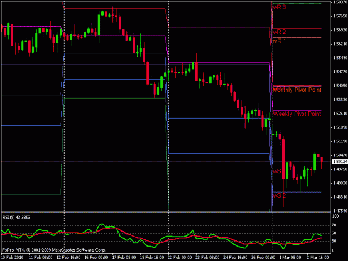Click the 26 Feb 00:00 time label
This screenshot has width=348, height=261.
[263, 258]
